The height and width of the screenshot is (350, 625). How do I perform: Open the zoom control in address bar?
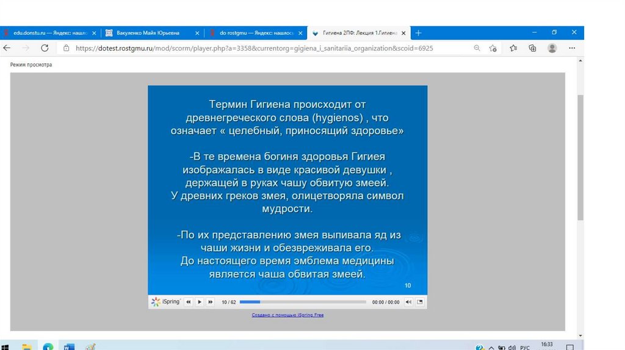[x=477, y=48]
